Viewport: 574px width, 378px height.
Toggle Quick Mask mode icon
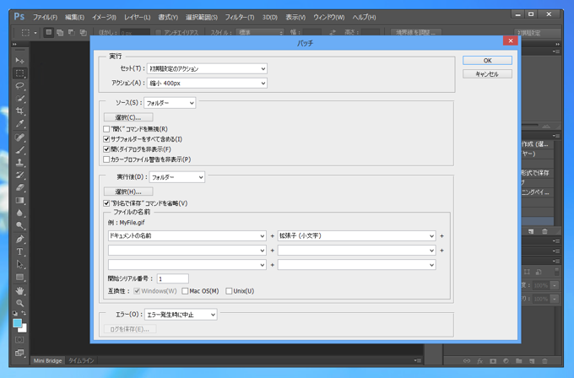(x=19, y=339)
